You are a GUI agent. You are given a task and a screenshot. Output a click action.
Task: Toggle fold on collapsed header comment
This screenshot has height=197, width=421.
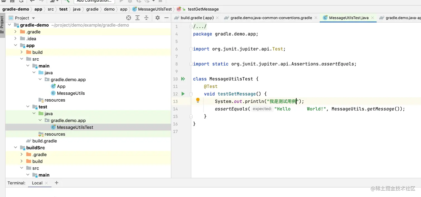coord(191,27)
